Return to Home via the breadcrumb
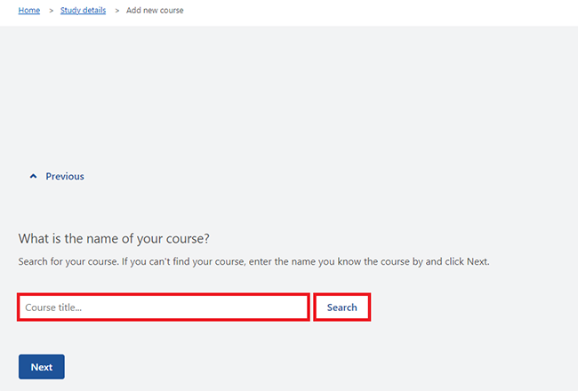This screenshot has width=578, height=391. coord(29,11)
